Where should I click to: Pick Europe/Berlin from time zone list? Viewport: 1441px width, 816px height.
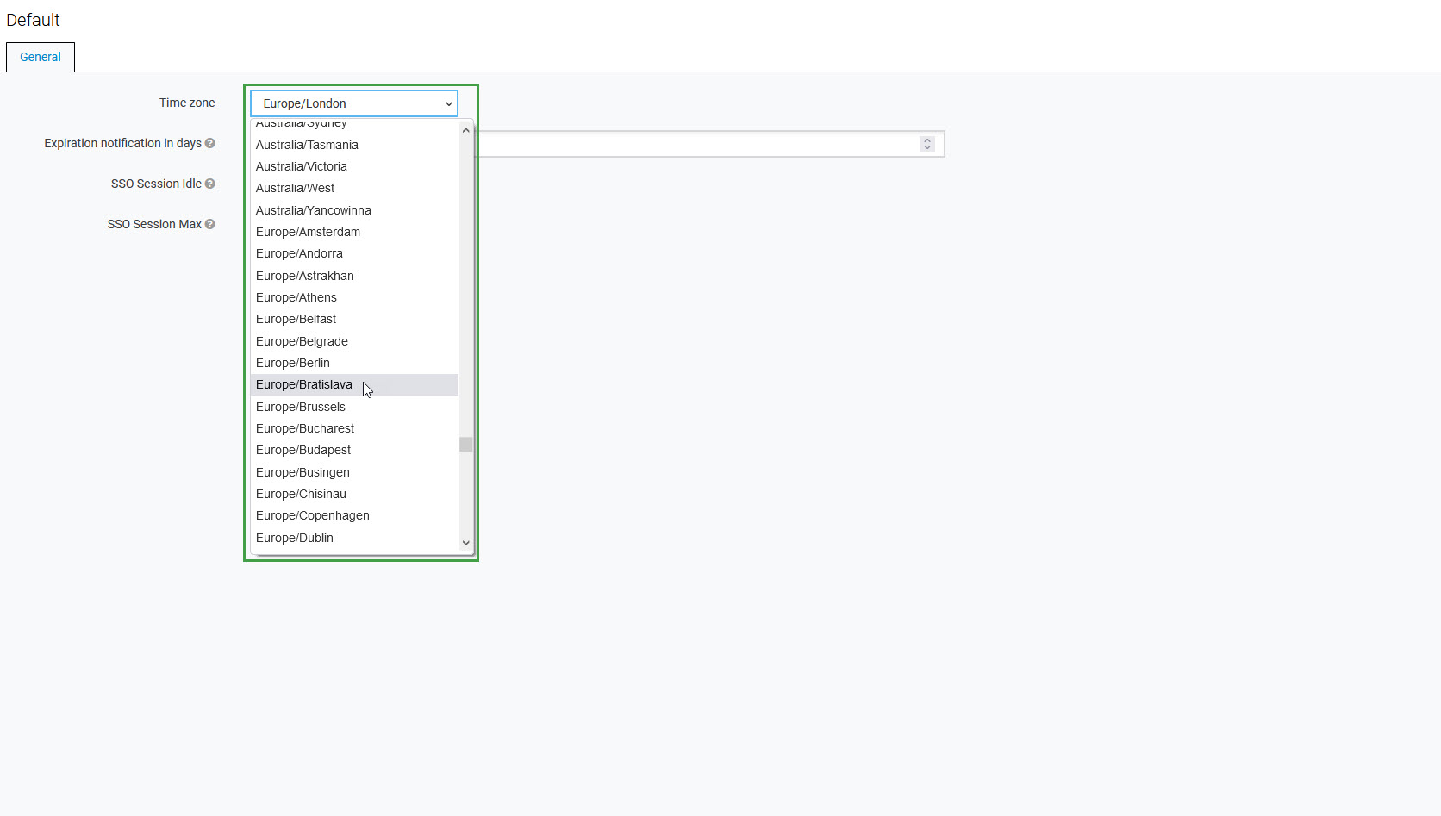click(x=293, y=364)
